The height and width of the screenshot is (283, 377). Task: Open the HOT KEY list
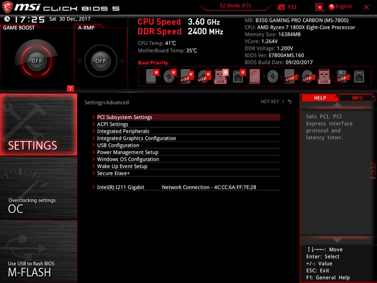[270, 102]
